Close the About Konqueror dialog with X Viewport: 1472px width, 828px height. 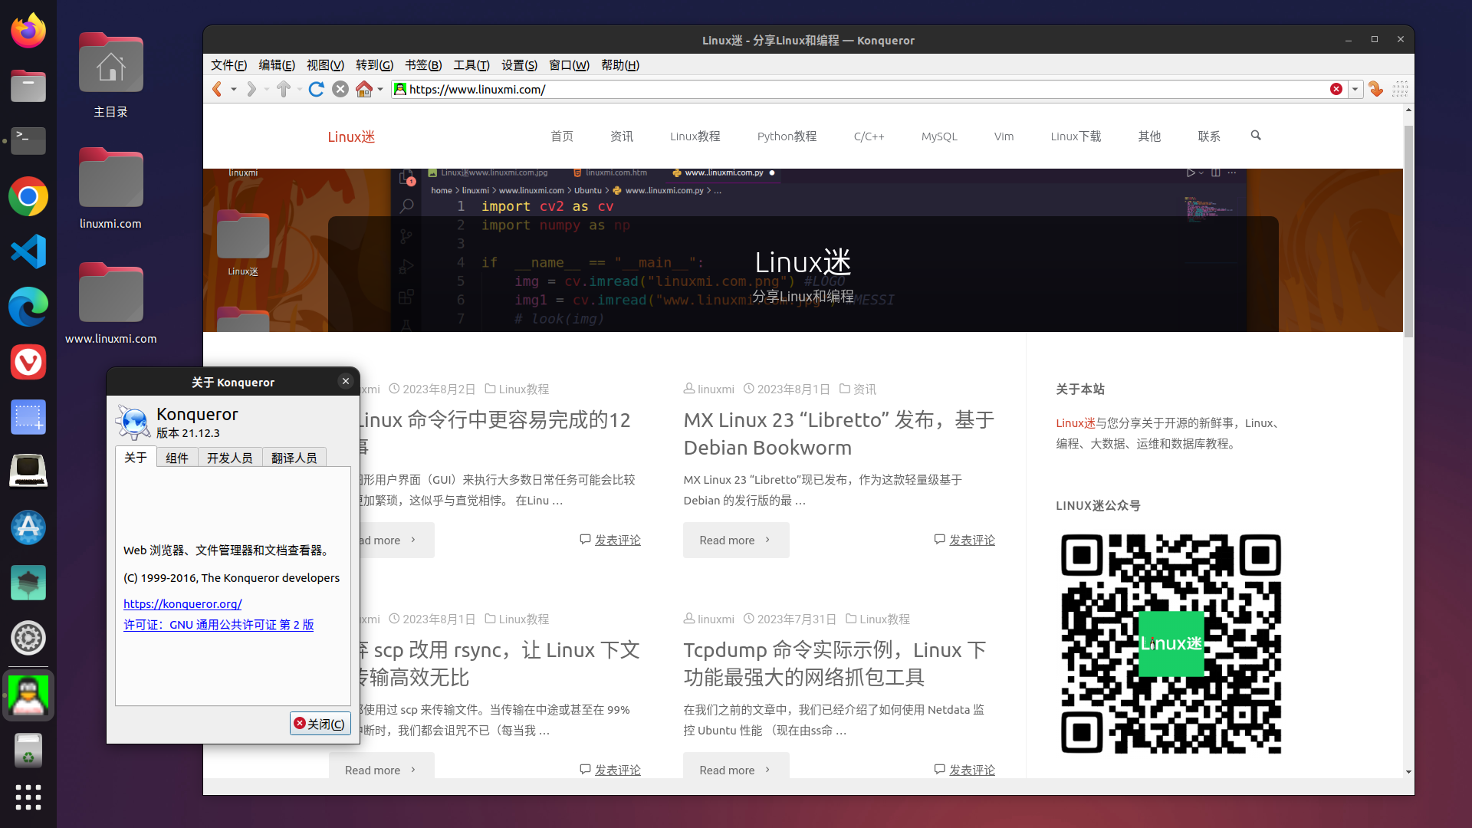point(346,381)
